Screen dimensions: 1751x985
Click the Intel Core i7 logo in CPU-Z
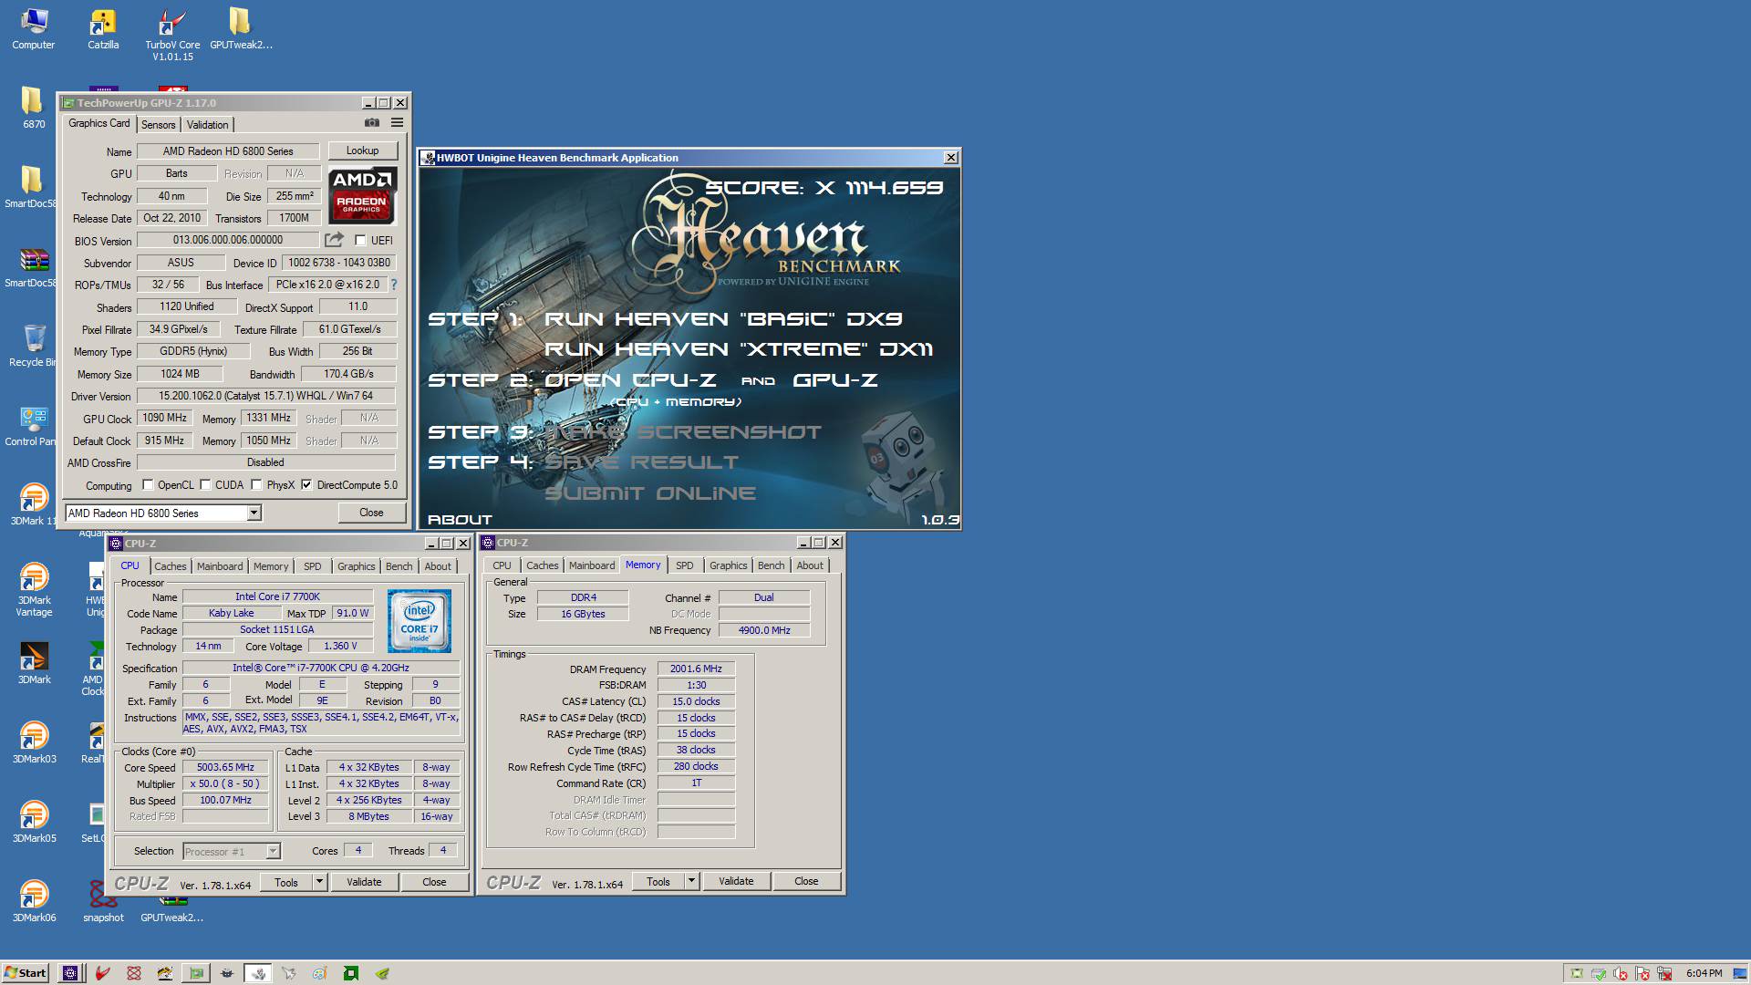tap(419, 621)
